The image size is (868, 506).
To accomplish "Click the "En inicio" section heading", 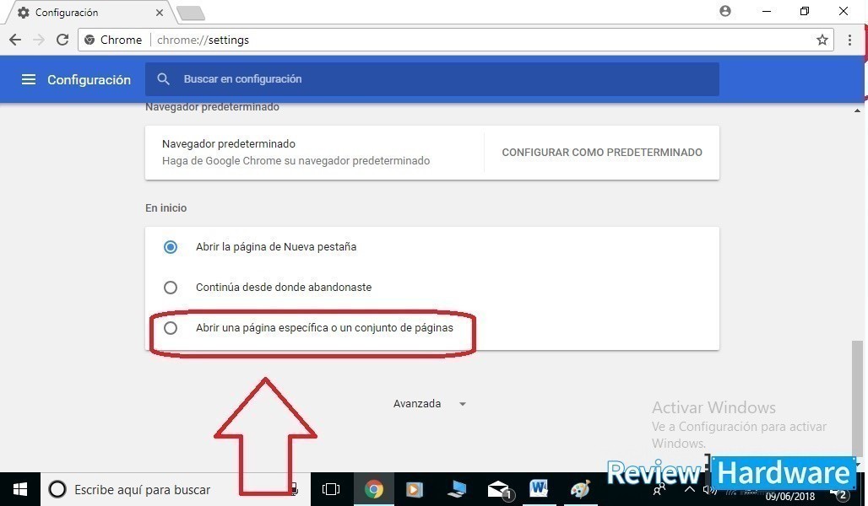I will coord(166,208).
